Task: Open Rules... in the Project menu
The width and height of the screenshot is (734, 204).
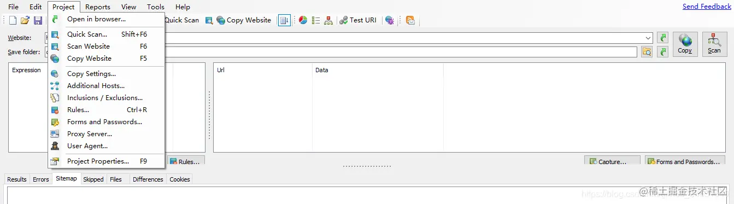Action: click(x=107, y=110)
